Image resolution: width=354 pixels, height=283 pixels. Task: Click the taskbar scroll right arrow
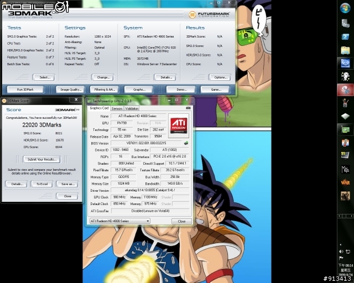(x=351, y=216)
